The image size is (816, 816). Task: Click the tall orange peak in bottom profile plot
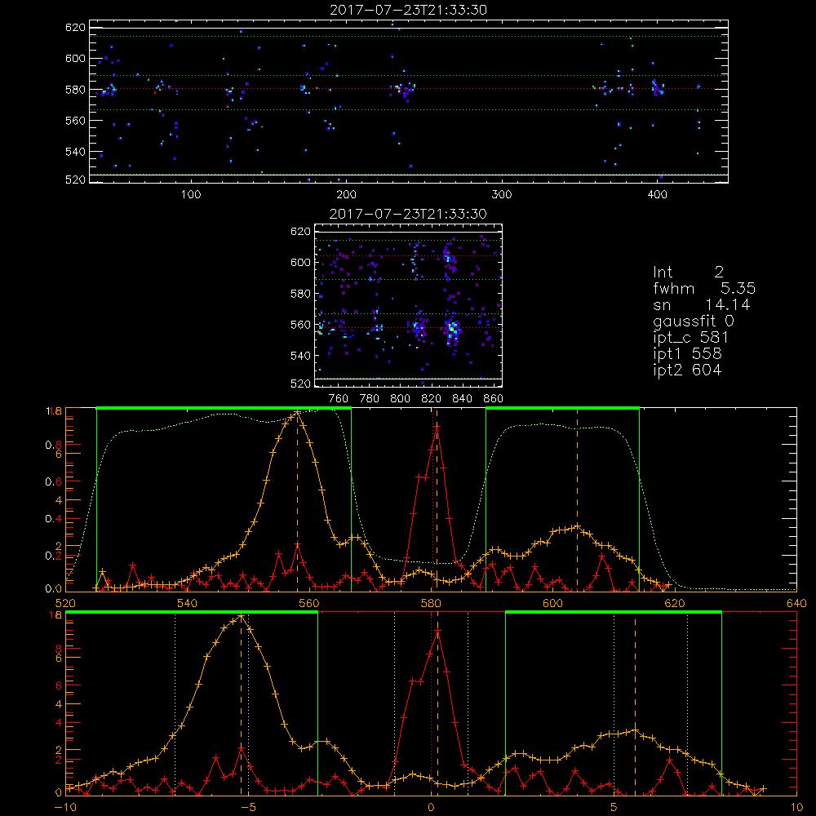pyautogui.click(x=241, y=617)
